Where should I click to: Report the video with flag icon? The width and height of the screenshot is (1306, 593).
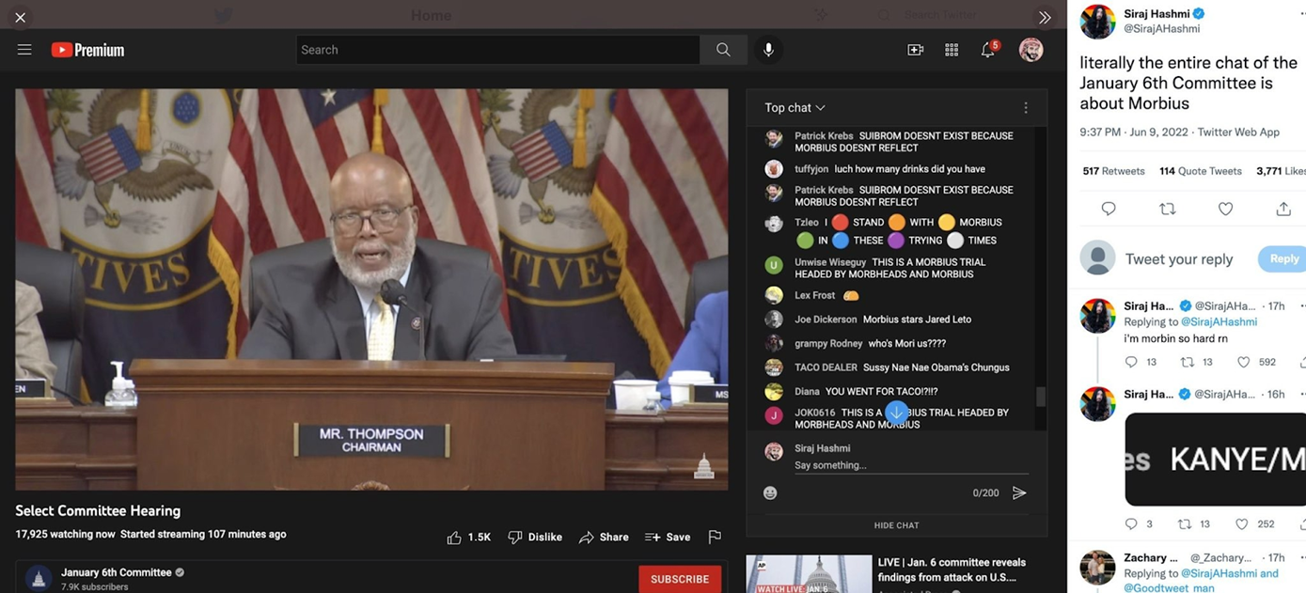(x=715, y=538)
